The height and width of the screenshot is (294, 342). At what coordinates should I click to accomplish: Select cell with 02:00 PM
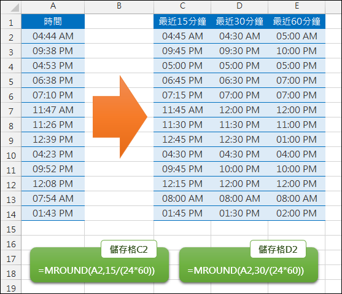[297, 213]
